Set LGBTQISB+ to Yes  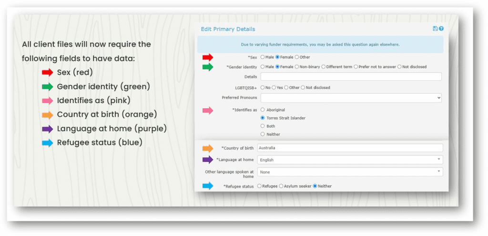pyautogui.click(x=274, y=87)
